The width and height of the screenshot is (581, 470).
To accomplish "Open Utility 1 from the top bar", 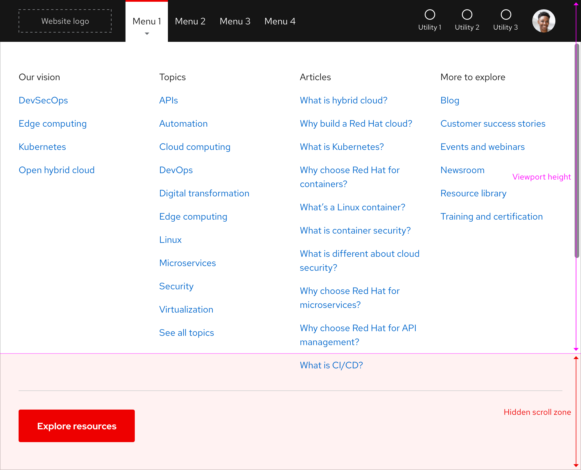I will click(430, 20).
